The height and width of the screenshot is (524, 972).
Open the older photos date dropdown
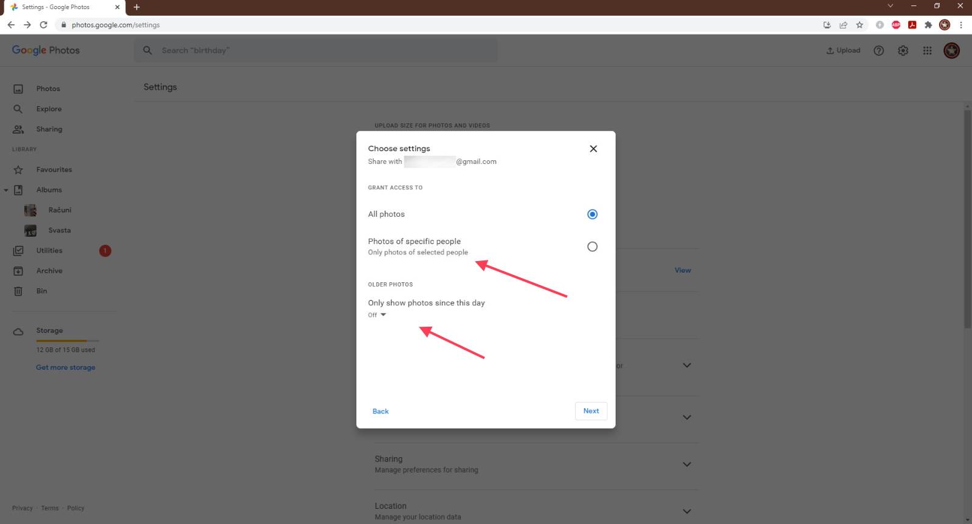point(377,315)
